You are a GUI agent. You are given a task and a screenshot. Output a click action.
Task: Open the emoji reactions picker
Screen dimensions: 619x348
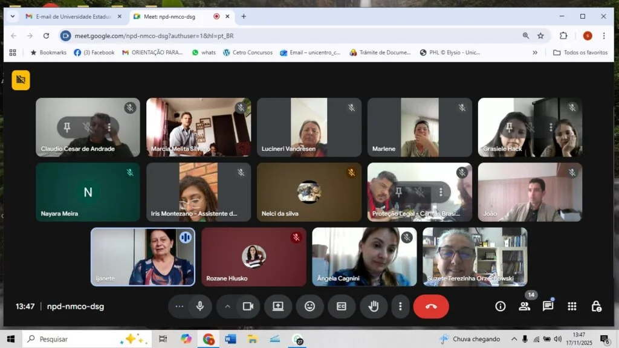pyautogui.click(x=309, y=306)
